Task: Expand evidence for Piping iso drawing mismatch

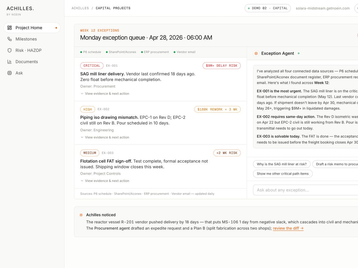Action: click(105, 137)
